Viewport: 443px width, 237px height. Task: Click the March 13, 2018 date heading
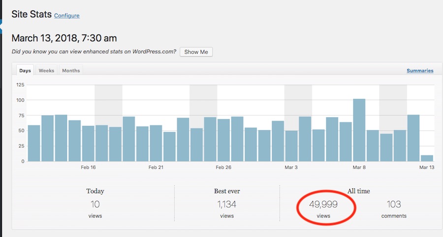pyautogui.click(x=64, y=38)
